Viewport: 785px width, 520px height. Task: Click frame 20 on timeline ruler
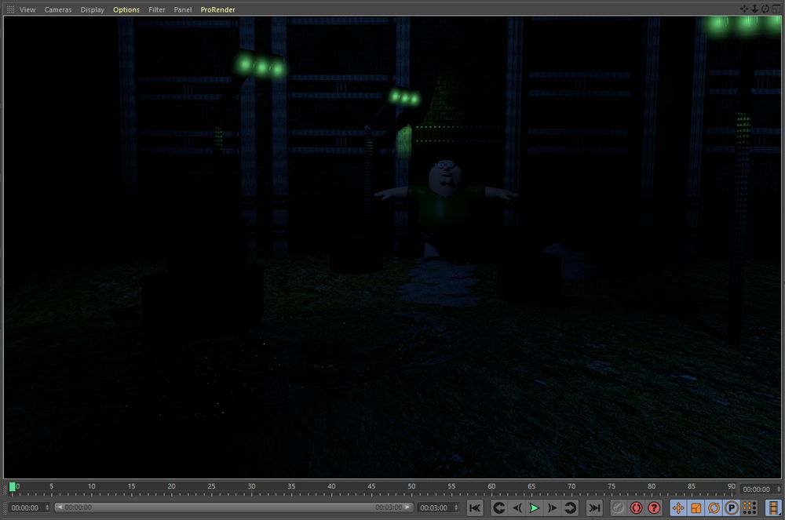point(171,488)
